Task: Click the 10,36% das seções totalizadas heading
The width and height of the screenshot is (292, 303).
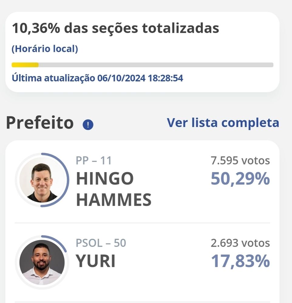Action: [x=115, y=28]
